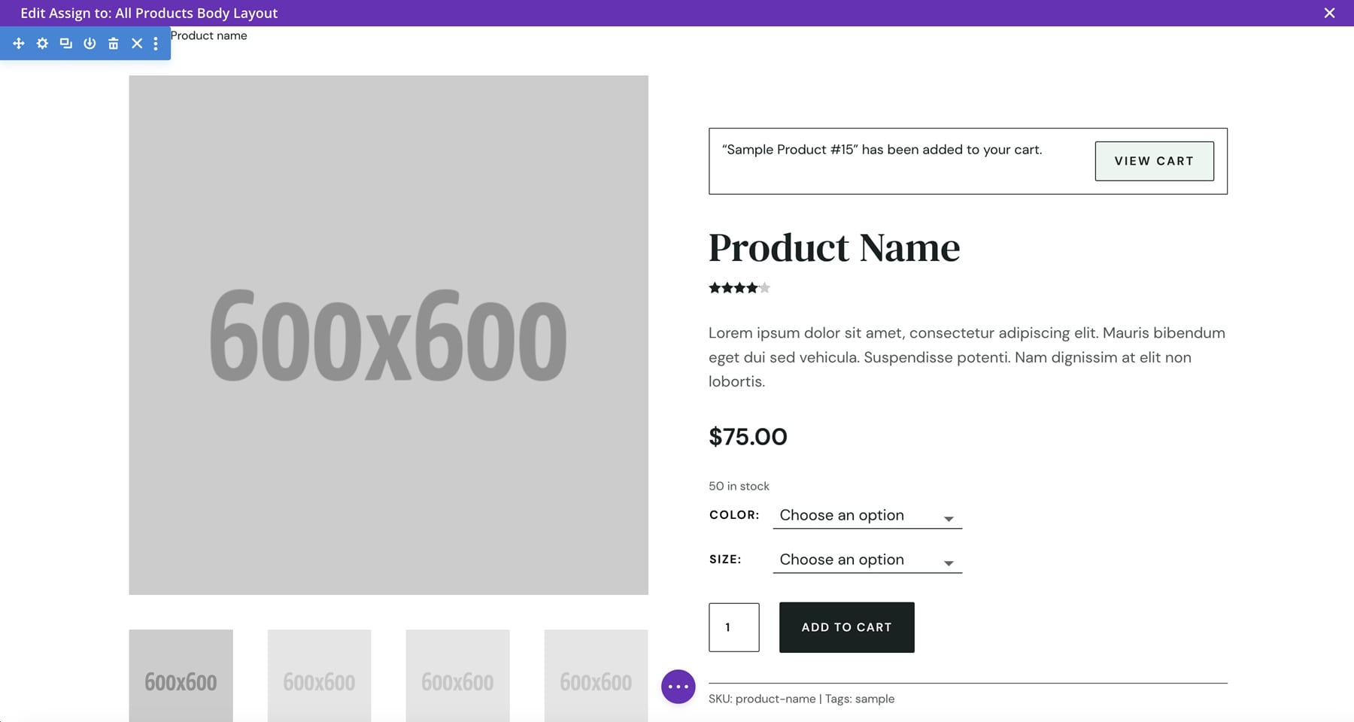Click the Add to Cart button

pos(846,627)
